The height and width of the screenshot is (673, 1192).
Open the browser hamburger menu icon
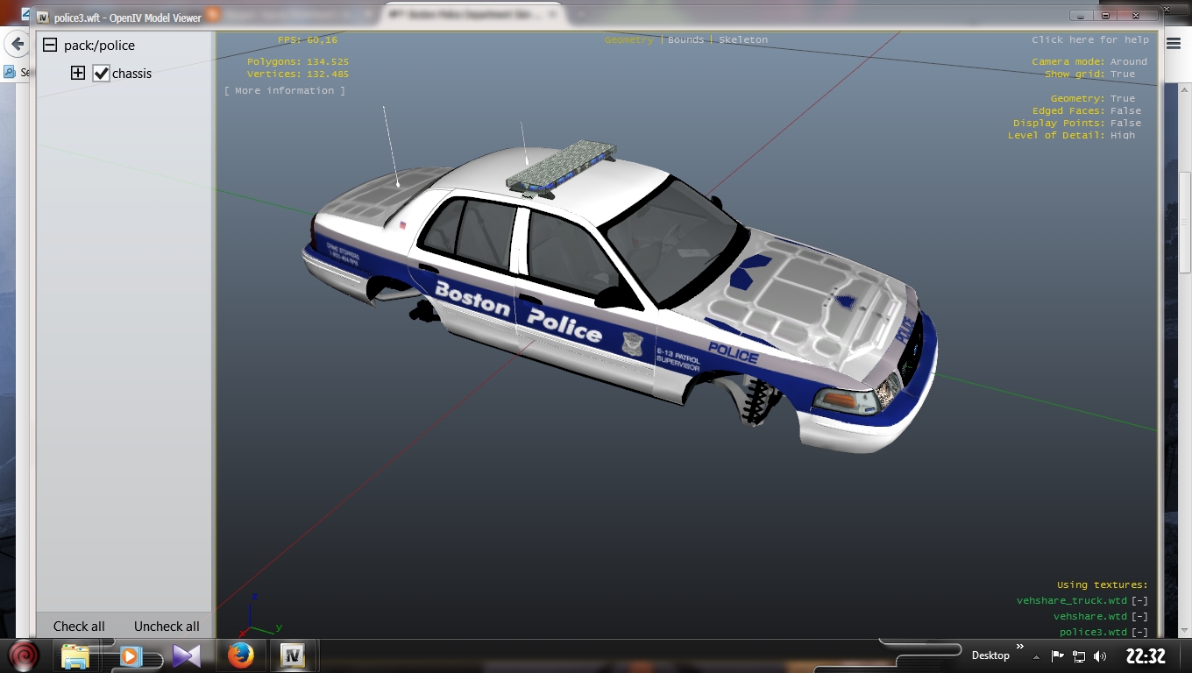pyautogui.click(x=1174, y=44)
